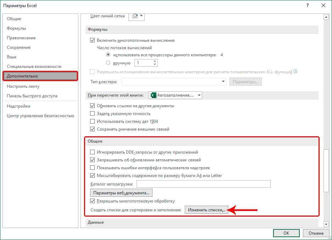Toggle Масштабировать содержимое по размеру бумаги
Screen dimensions: 332x240
click(x=92, y=176)
